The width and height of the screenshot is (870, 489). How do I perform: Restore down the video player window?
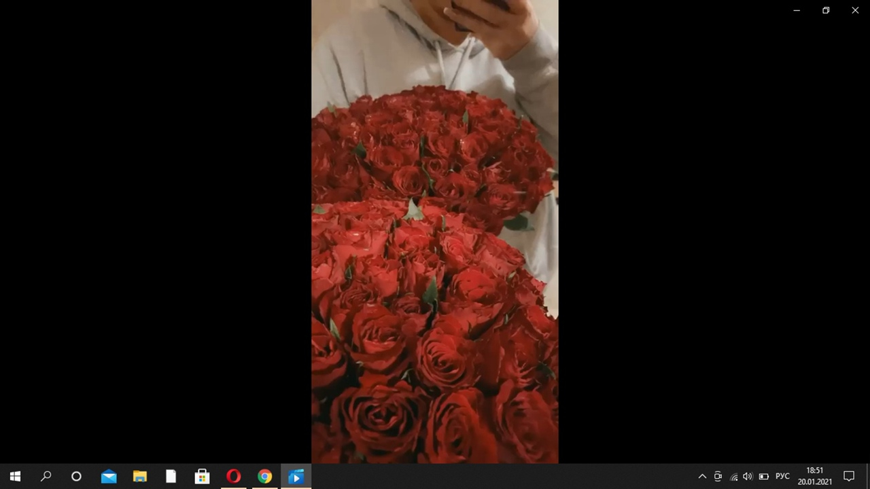[826, 10]
